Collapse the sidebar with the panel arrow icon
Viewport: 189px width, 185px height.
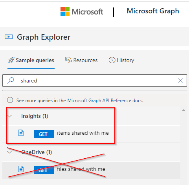pyautogui.click(x=9, y=37)
